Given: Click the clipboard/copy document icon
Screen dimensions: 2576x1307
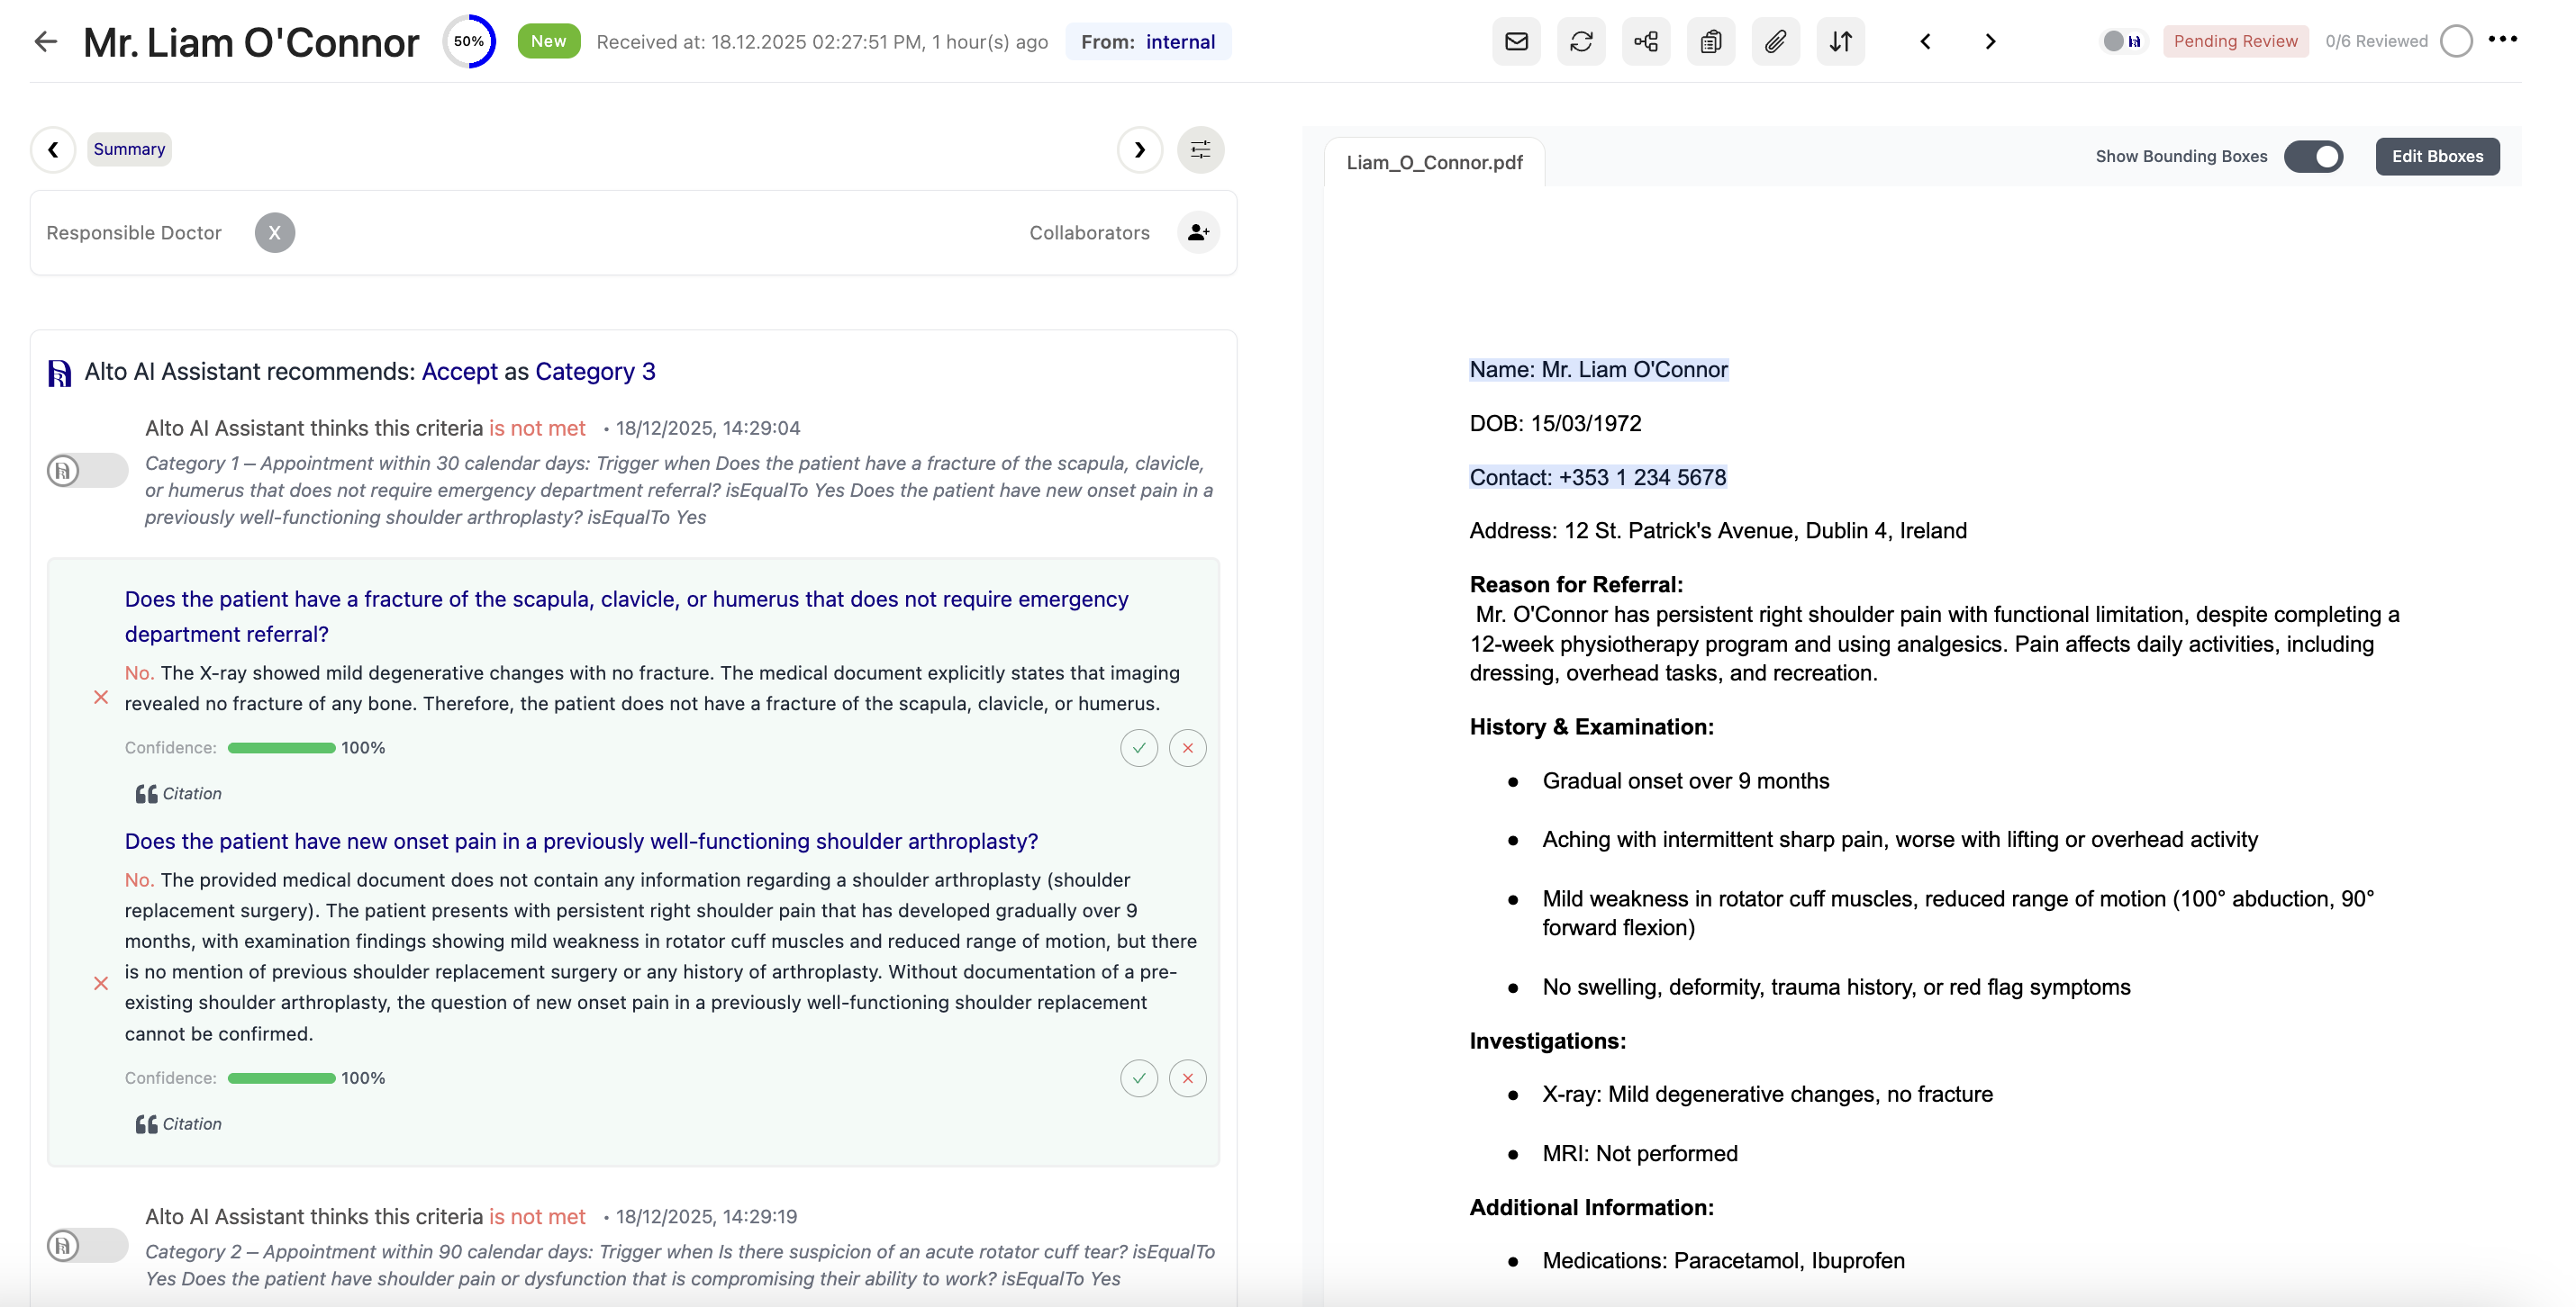Looking at the screenshot, I should click(x=1711, y=41).
